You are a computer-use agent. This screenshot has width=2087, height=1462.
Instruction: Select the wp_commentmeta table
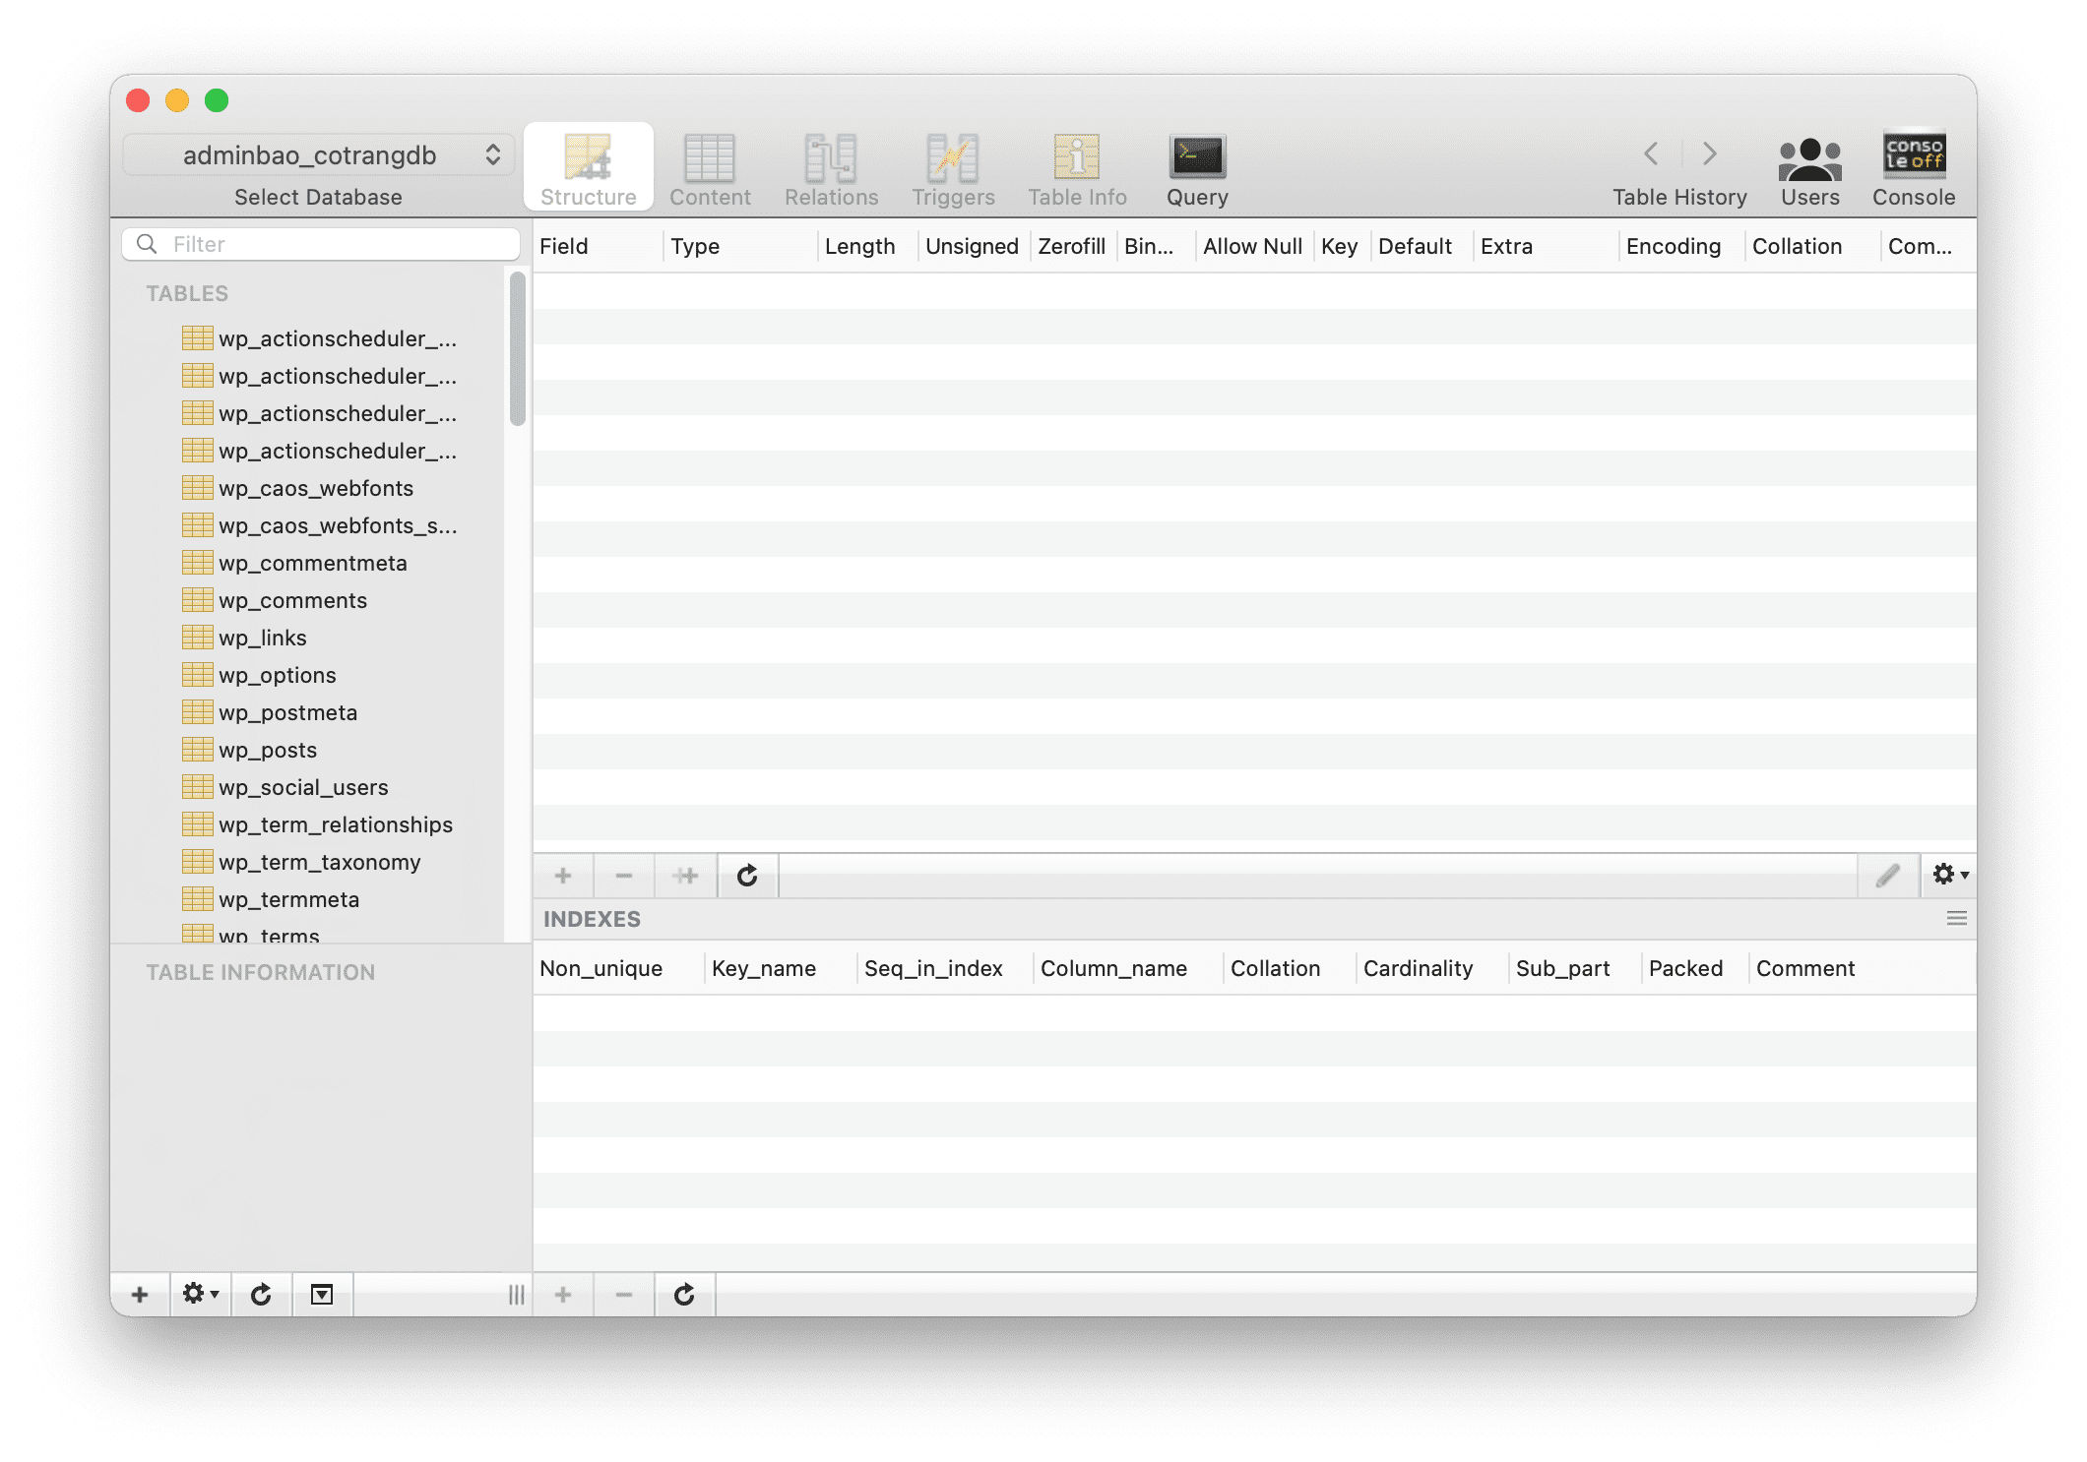point(313,563)
